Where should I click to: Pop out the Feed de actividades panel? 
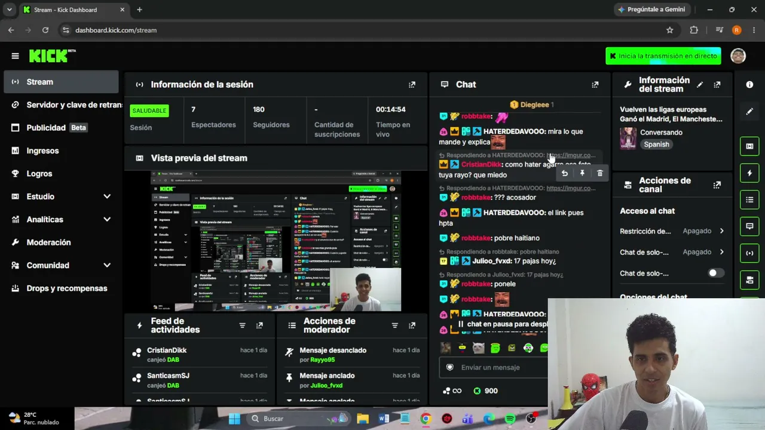[259, 325]
